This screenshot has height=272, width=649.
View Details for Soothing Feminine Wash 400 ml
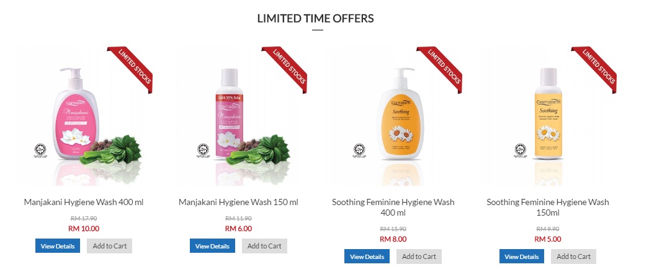click(x=367, y=257)
